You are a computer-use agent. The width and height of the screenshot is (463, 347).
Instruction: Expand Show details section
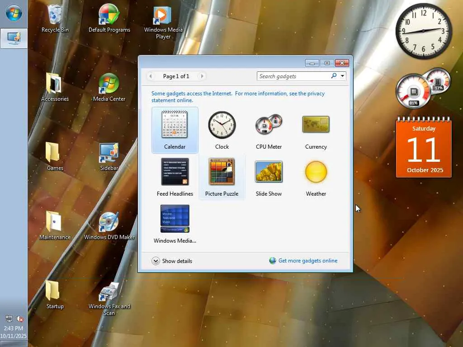pyautogui.click(x=172, y=261)
